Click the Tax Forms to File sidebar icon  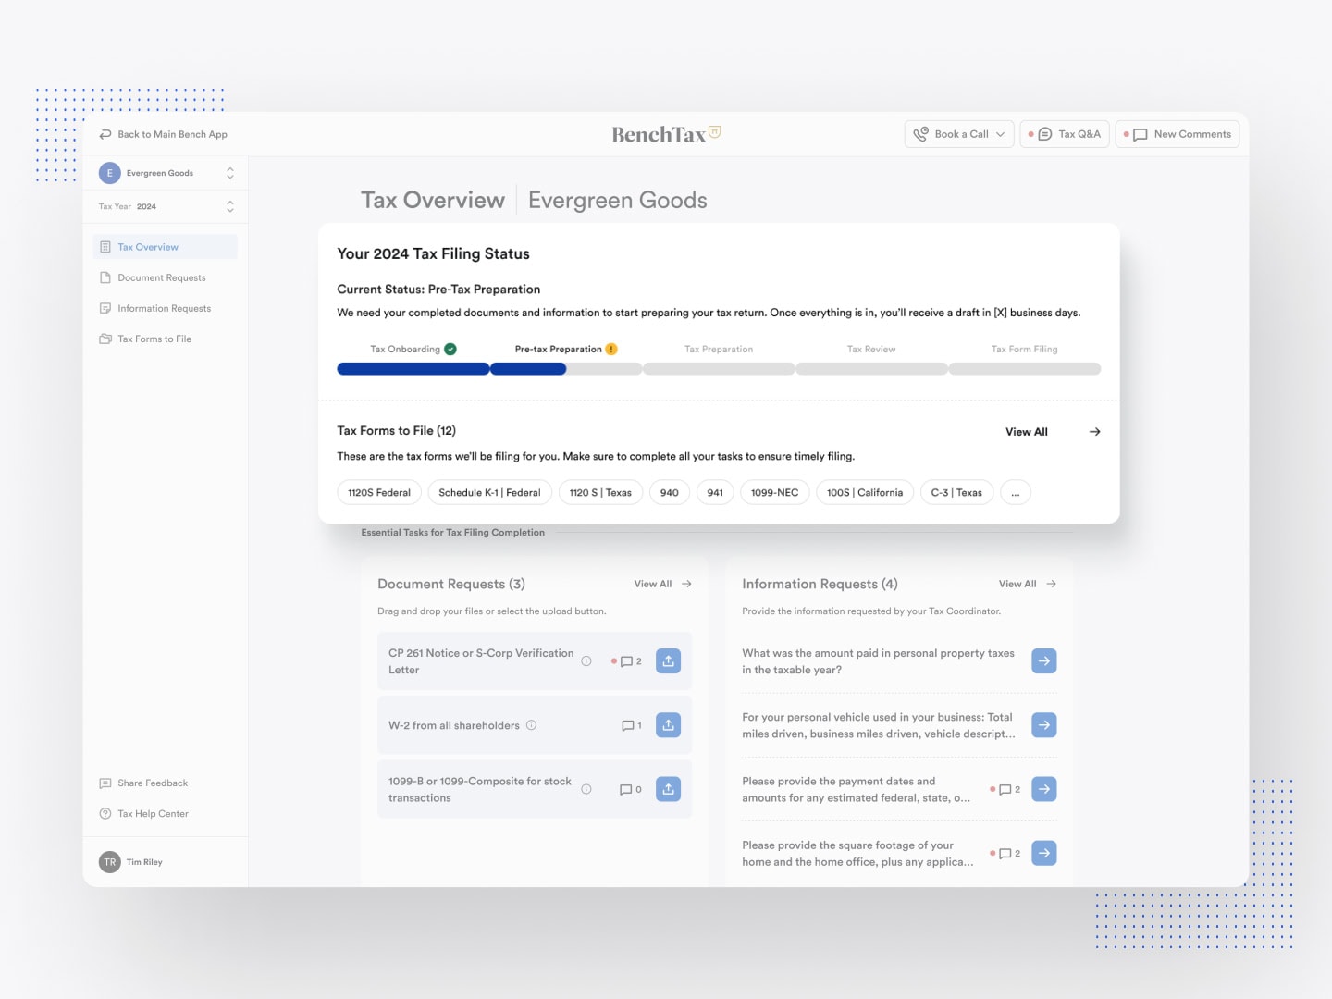click(105, 339)
